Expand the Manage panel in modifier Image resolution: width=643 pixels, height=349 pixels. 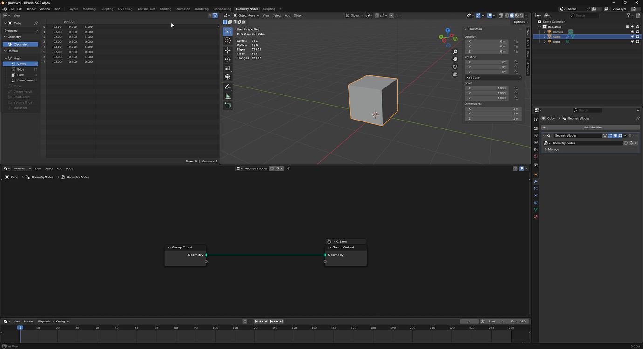pos(553,149)
